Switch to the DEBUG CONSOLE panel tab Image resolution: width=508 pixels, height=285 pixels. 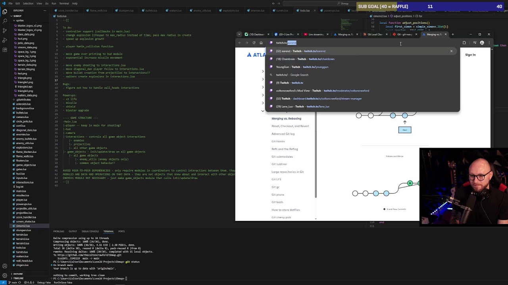click(90, 231)
